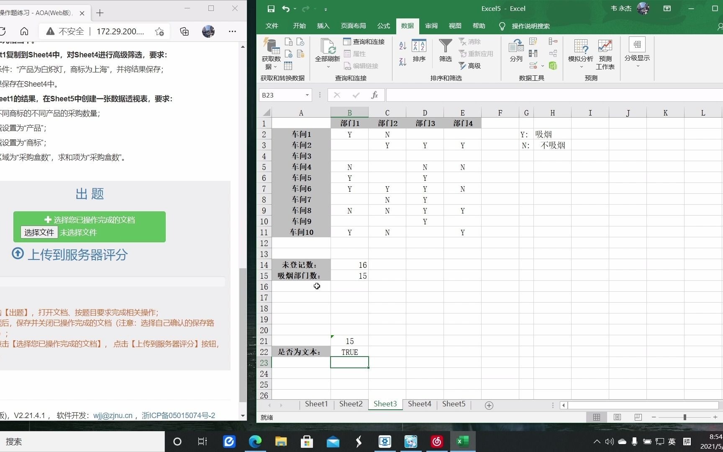Open the Name Box dropdown

coord(308,95)
